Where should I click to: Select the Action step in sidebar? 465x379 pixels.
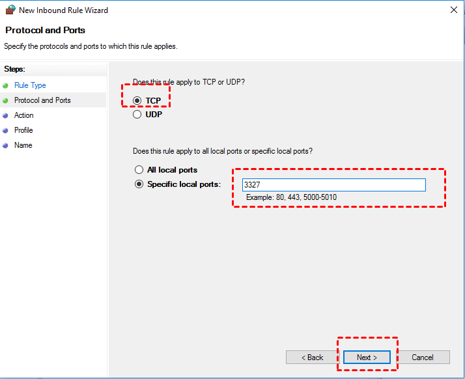tap(24, 115)
